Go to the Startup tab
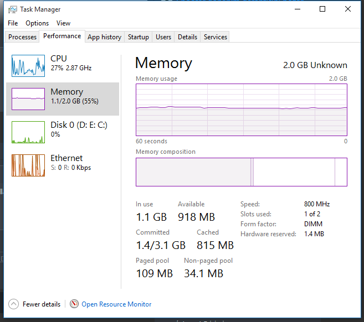 click(138, 37)
